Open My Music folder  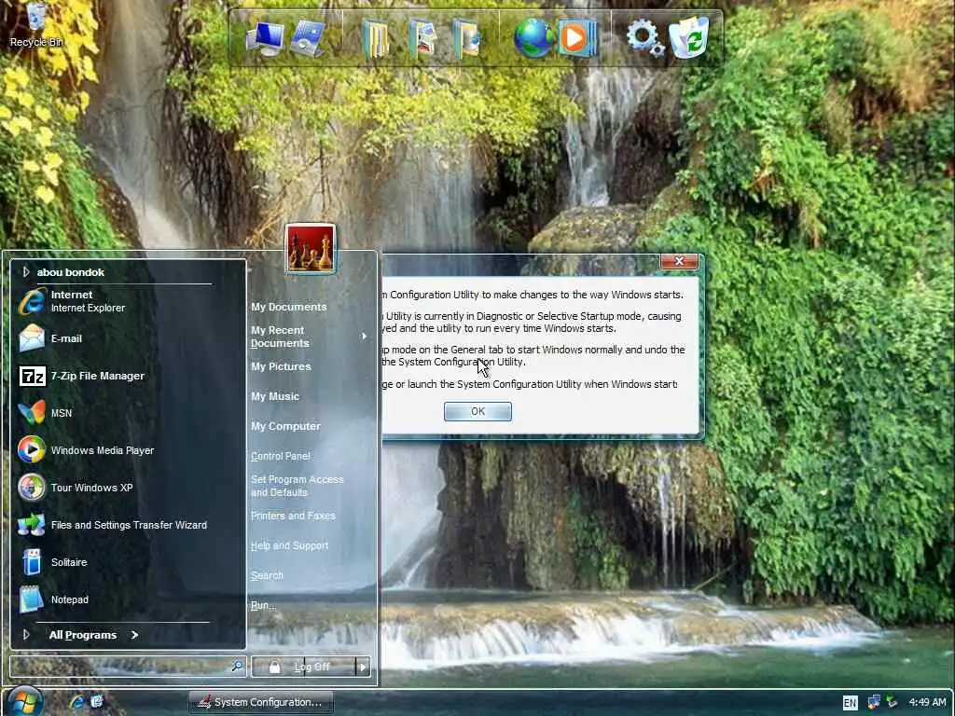click(x=275, y=396)
